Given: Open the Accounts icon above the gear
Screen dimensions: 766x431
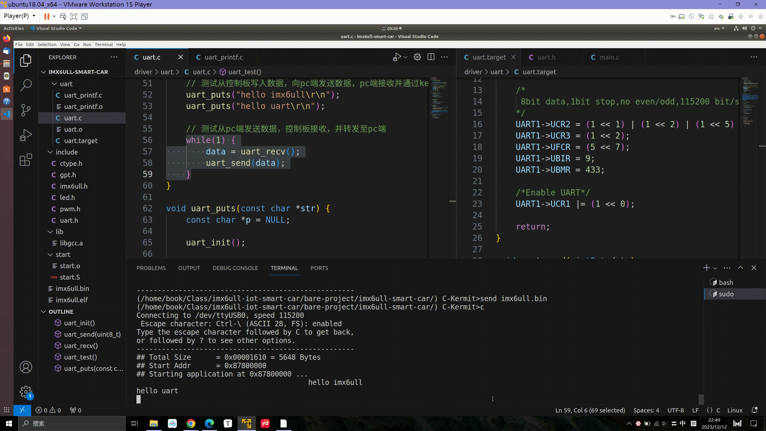Looking at the screenshot, I should coord(26,367).
